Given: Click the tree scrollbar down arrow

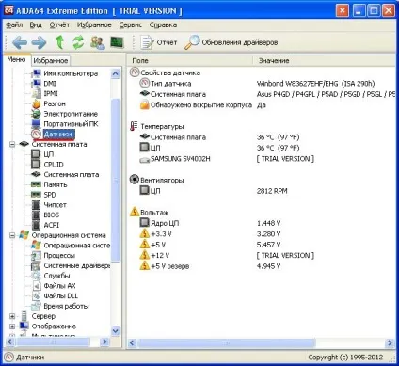Looking at the screenshot, I should click(116, 331).
